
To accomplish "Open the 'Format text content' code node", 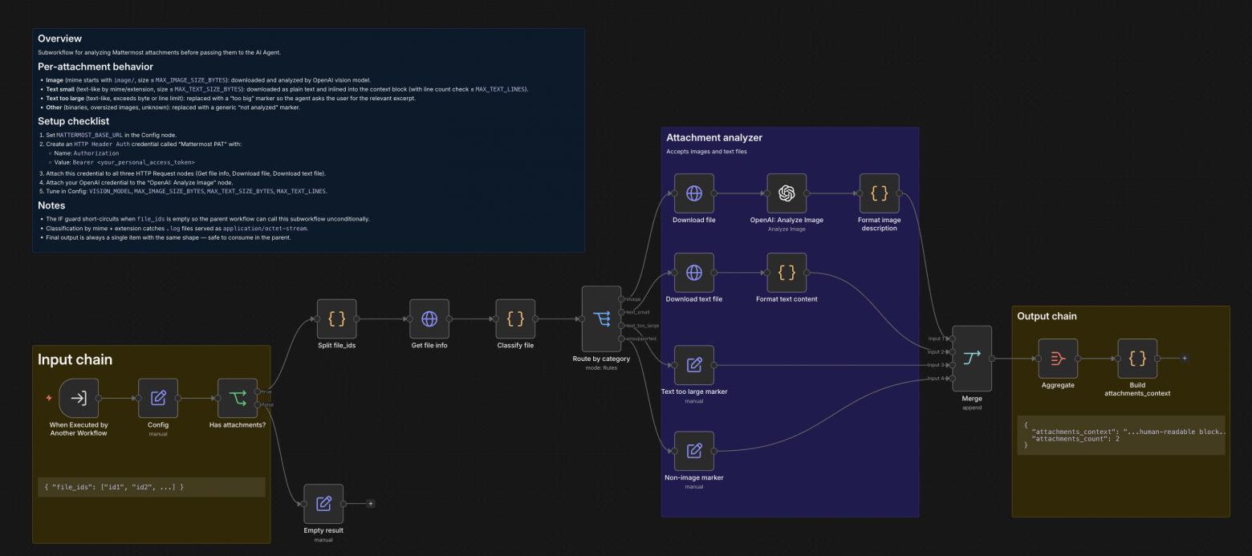I will [787, 273].
